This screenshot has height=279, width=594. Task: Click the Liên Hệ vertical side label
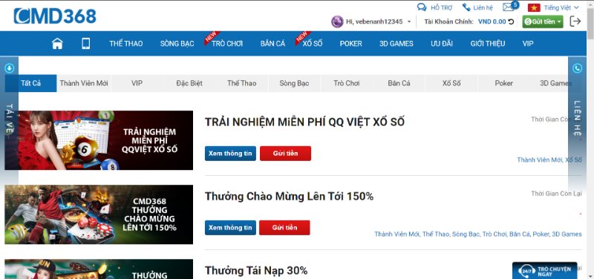tap(577, 118)
